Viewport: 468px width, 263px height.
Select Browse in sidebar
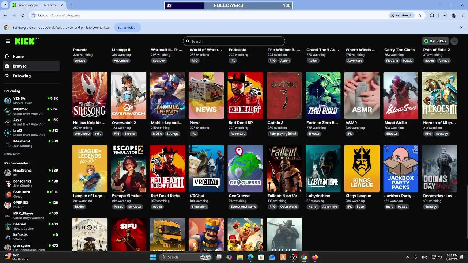(x=31, y=66)
